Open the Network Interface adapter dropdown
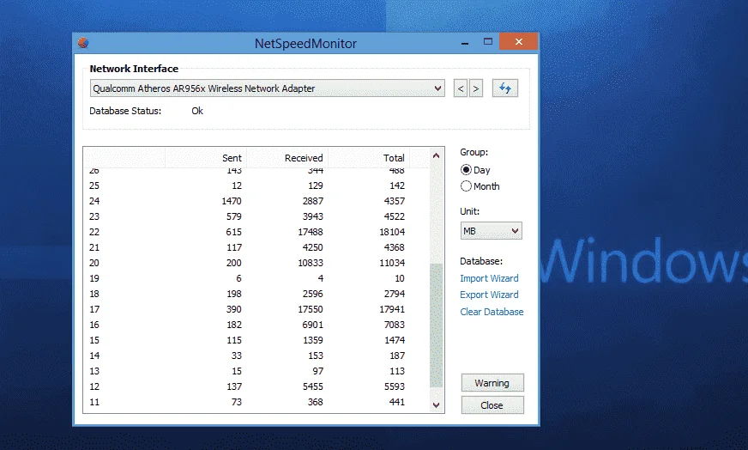The height and width of the screenshot is (450, 748). [267, 88]
